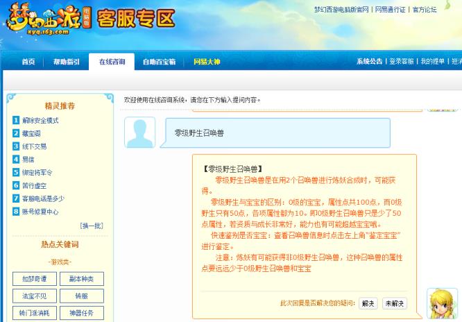Click the 如梦奇谭 keyword button
This screenshot has width=462, height=322.
(35, 278)
